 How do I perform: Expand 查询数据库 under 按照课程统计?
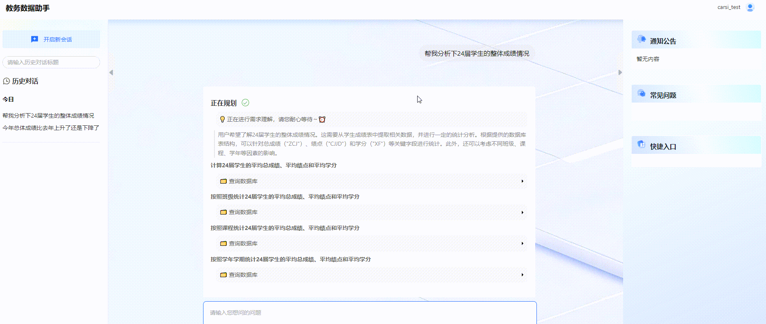pyautogui.click(x=522, y=243)
